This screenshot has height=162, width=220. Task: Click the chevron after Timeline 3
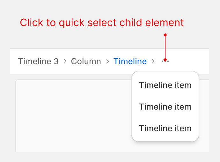pyautogui.click(x=65, y=61)
